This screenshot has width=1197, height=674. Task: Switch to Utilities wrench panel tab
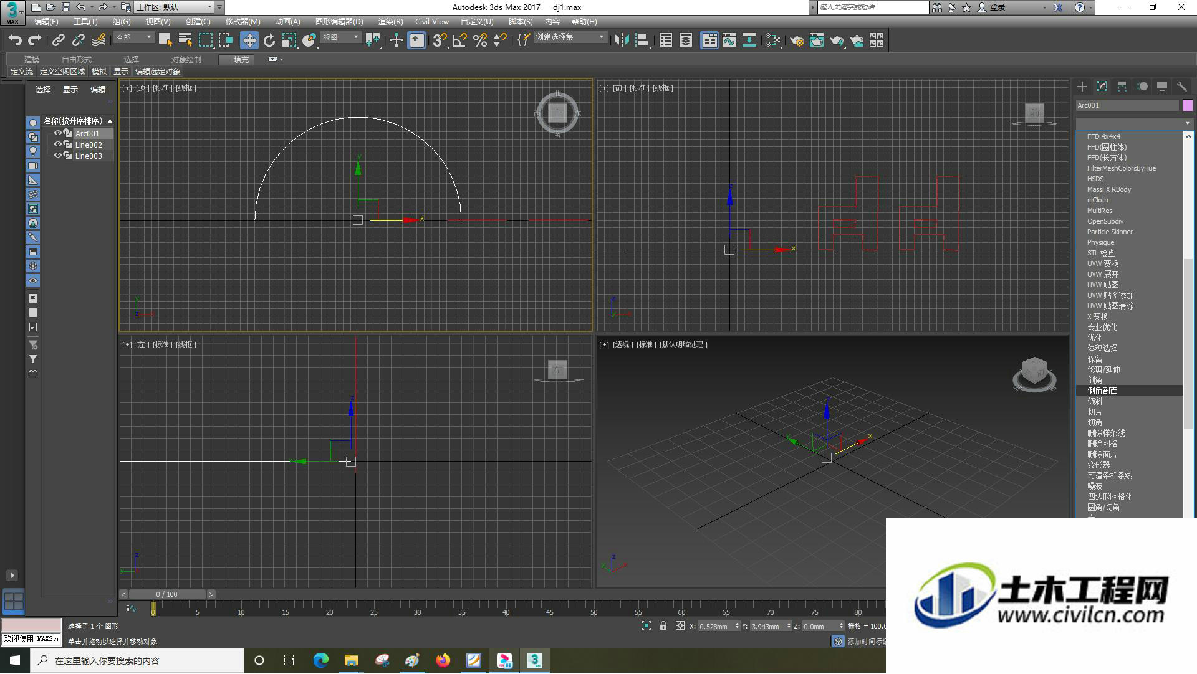[1182, 87]
